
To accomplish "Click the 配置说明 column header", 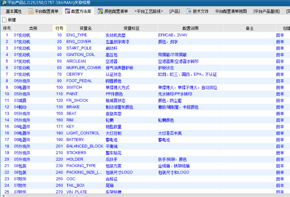I will tap(190, 28).
